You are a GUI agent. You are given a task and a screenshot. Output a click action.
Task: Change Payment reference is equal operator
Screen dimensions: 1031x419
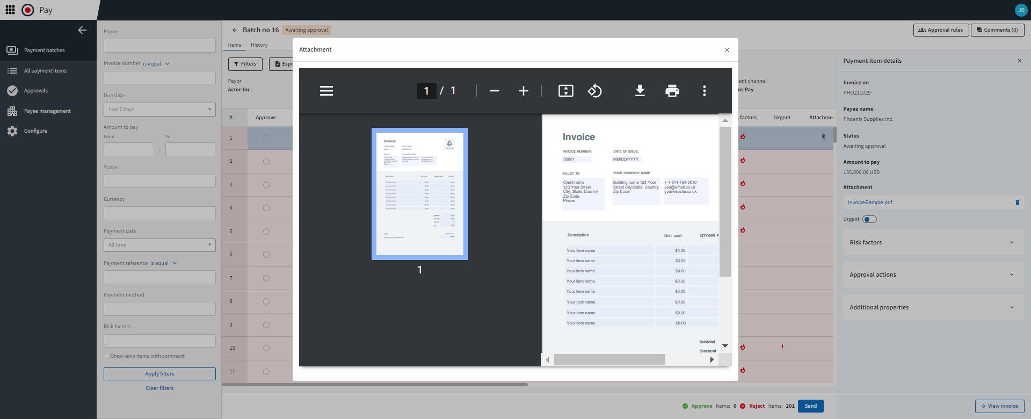(163, 263)
